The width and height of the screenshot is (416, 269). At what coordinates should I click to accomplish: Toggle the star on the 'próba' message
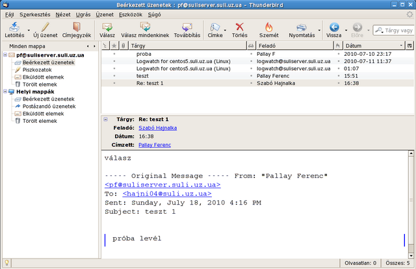coord(114,54)
